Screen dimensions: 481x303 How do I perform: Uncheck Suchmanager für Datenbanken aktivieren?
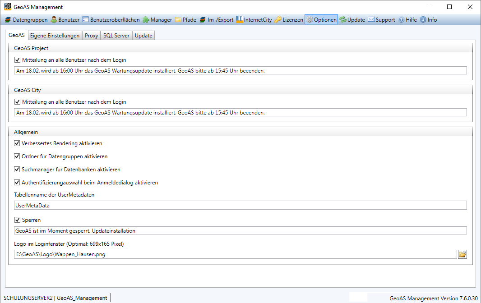[x=18, y=170]
